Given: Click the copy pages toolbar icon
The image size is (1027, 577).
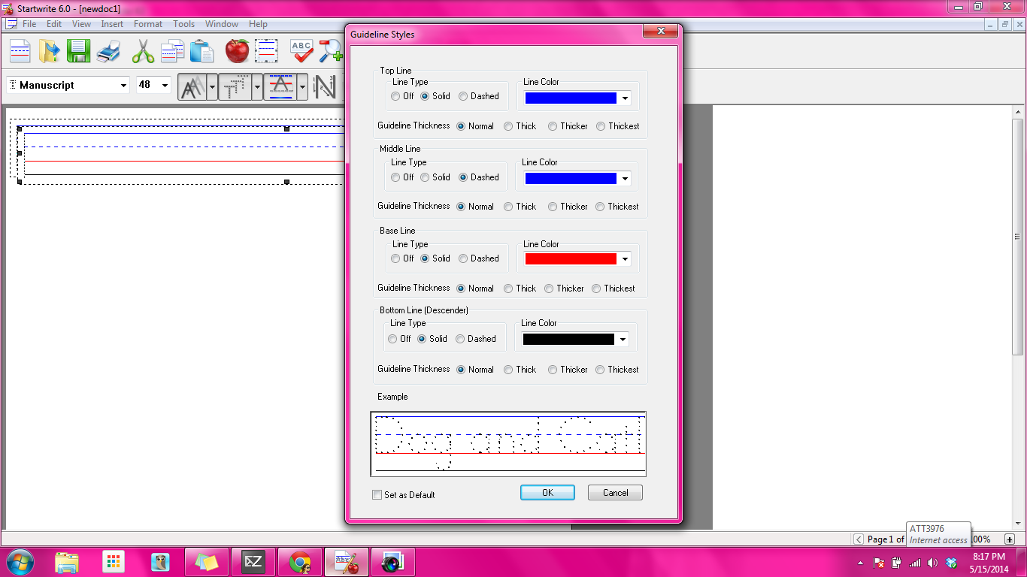Looking at the screenshot, I should click(173, 51).
